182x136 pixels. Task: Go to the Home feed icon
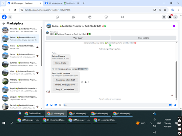(x=57, y=17)
